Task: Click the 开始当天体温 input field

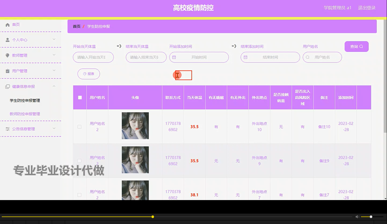Action: click(93, 57)
